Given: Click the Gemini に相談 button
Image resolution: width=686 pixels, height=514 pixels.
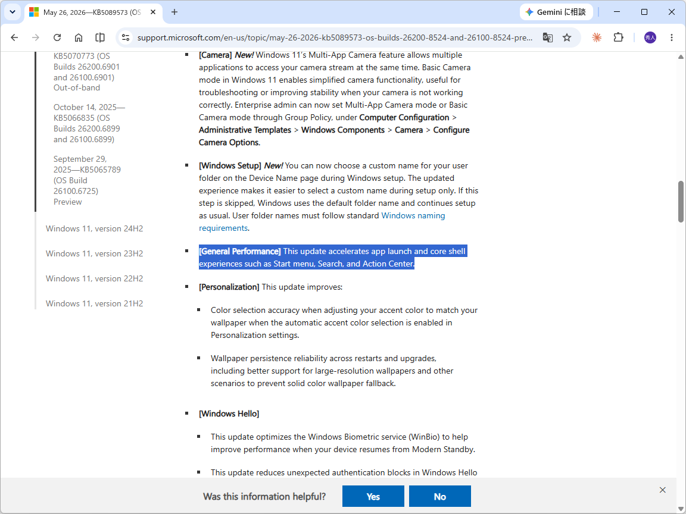Looking at the screenshot, I should click(556, 12).
